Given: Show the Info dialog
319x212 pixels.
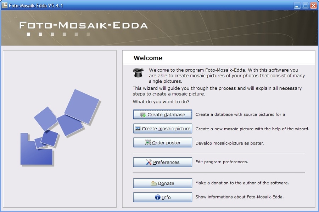Looking at the screenshot, I should tap(163, 197).
